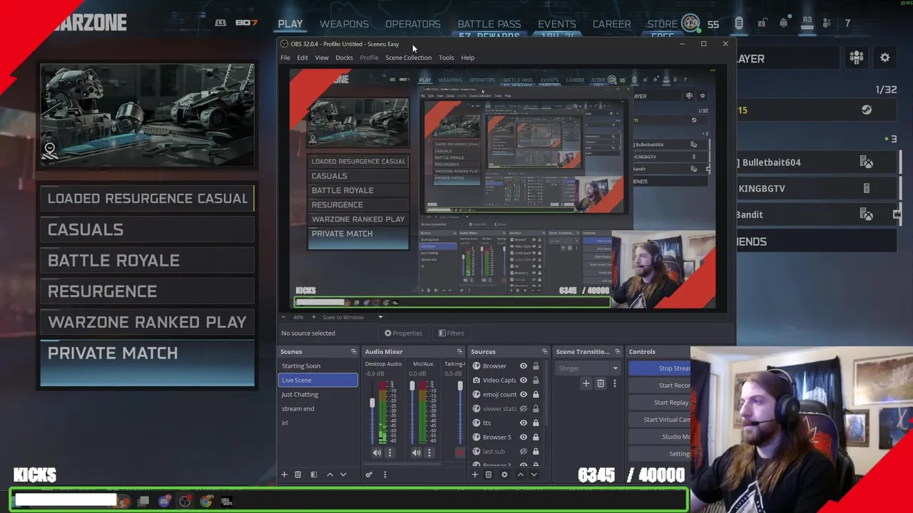Select stream end scene
The height and width of the screenshot is (513, 913).
pyautogui.click(x=317, y=409)
